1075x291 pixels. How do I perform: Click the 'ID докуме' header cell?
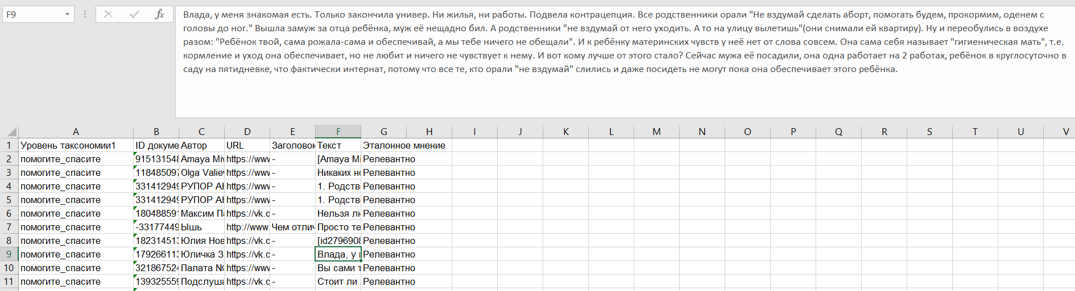point(156,145)
